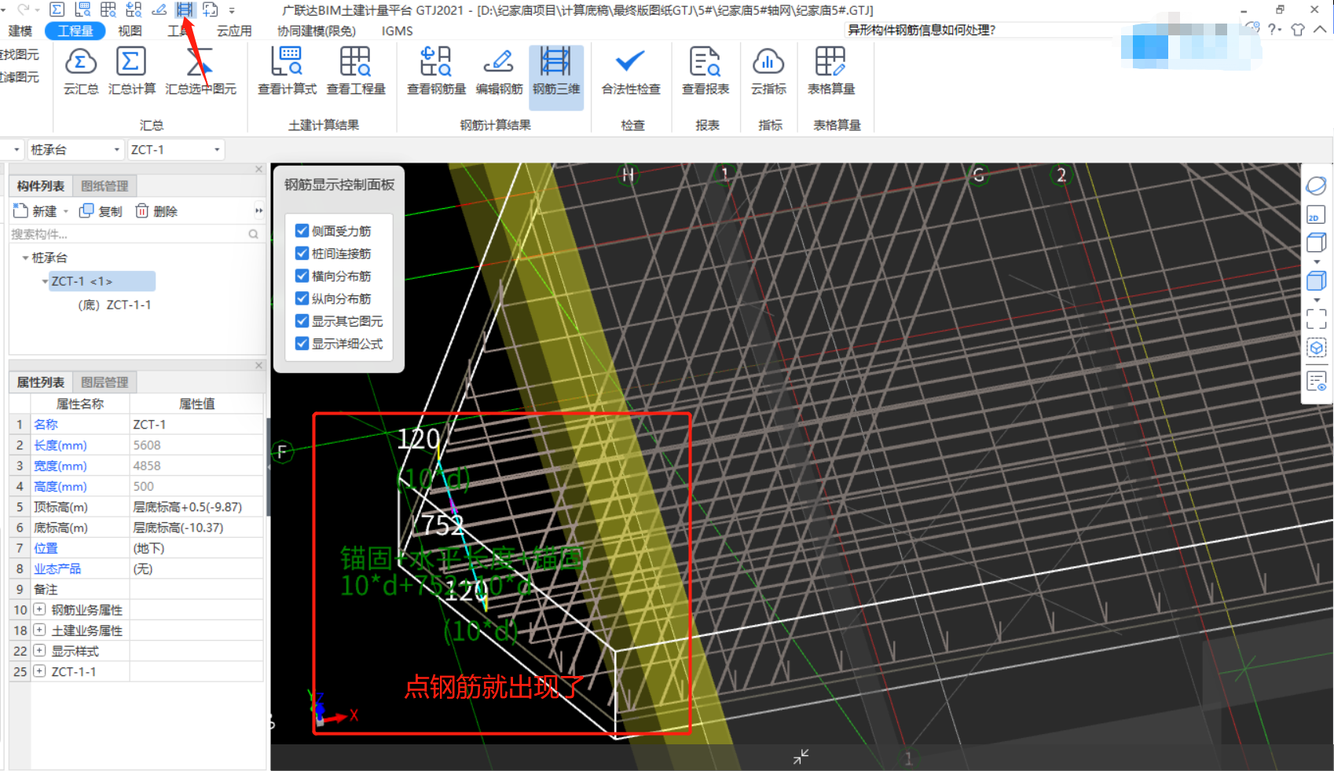Viewport: 1334px width, 771px height.
Task: Select (底) ZCT-1-1 tree item
Action: click(115, 305)
